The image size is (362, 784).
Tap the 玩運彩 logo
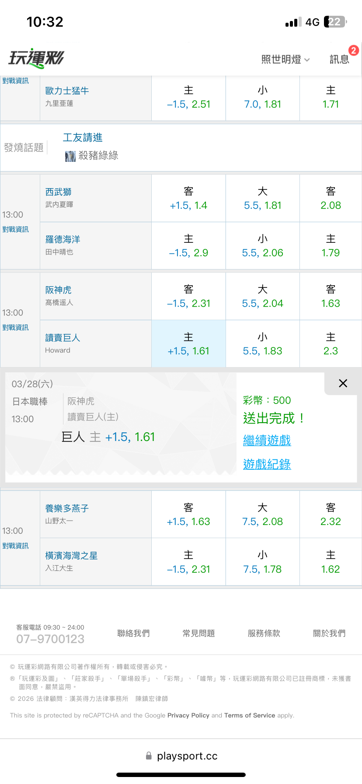(36, 58)
